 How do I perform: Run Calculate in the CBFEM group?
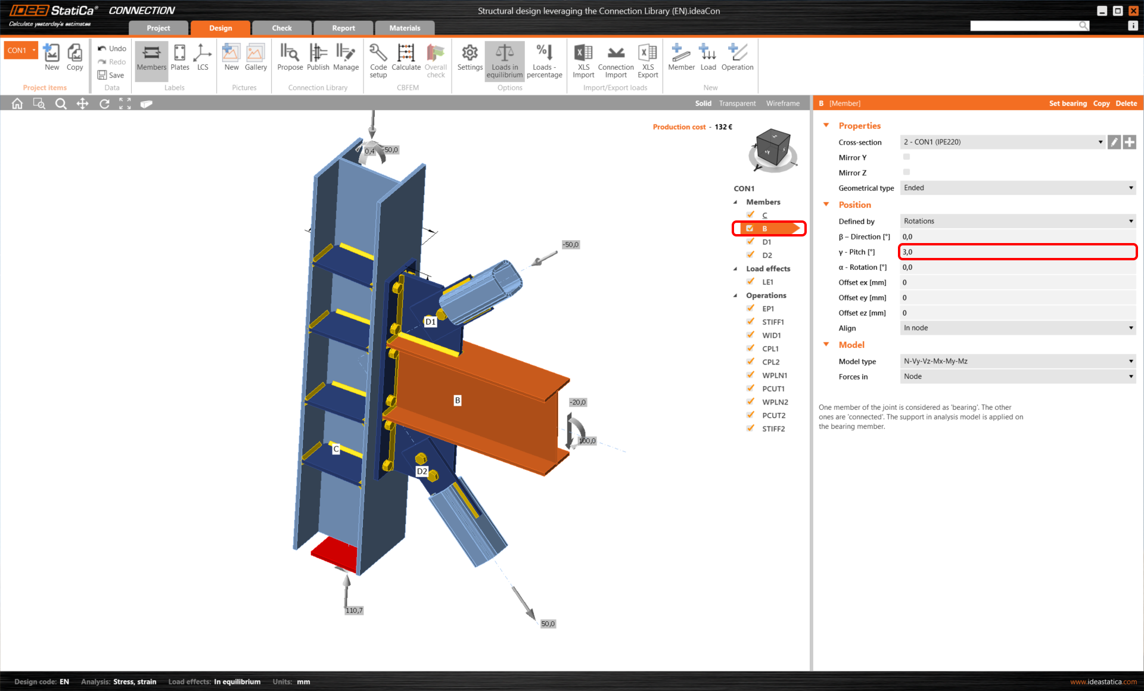click(406, 60)
